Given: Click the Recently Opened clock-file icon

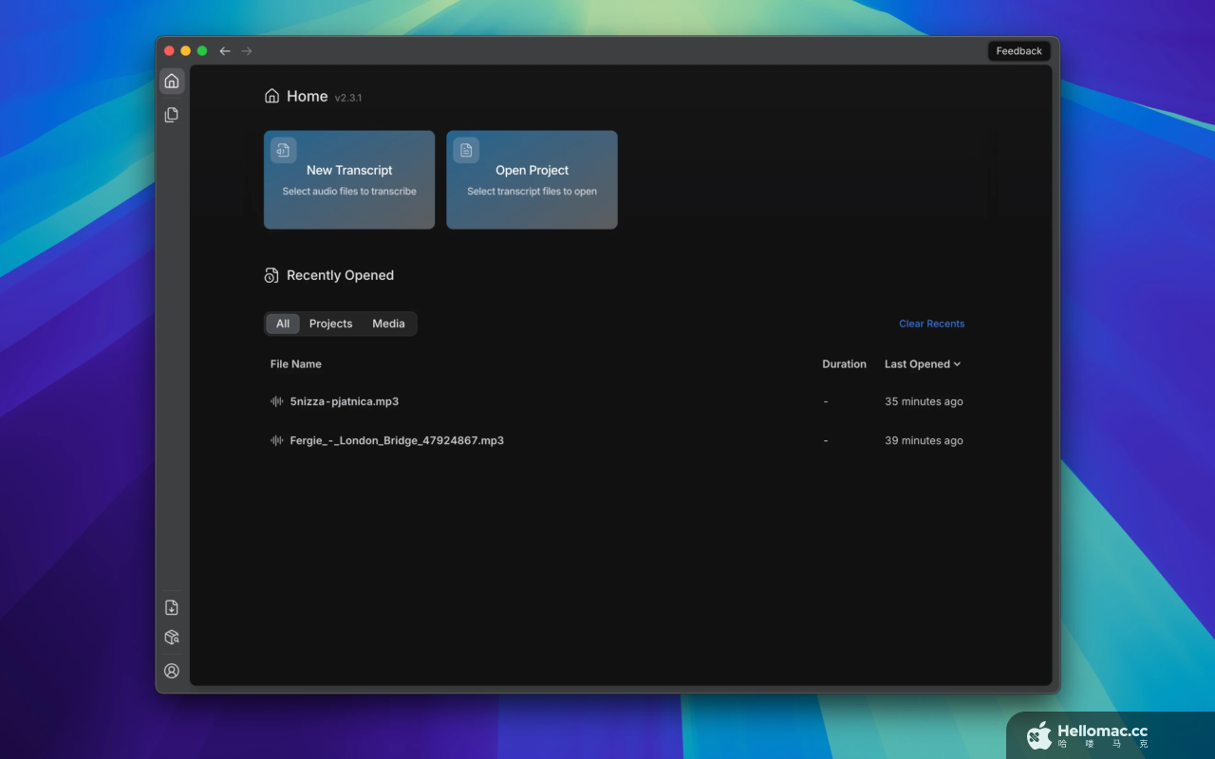Looking at the screenshot, I should (271, 275).
